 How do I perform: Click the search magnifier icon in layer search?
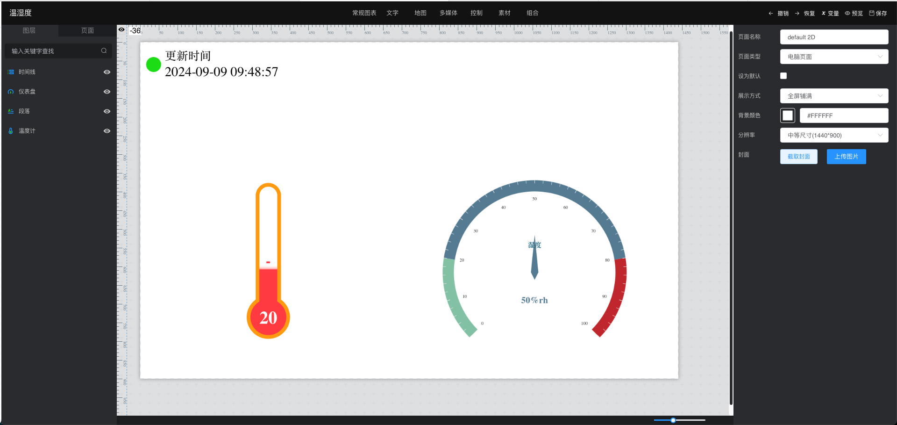[x=104, y=51]
